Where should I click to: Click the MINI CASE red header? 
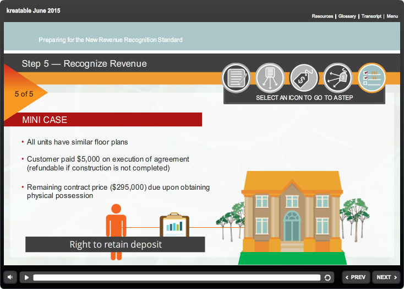(x=103, y=120)
